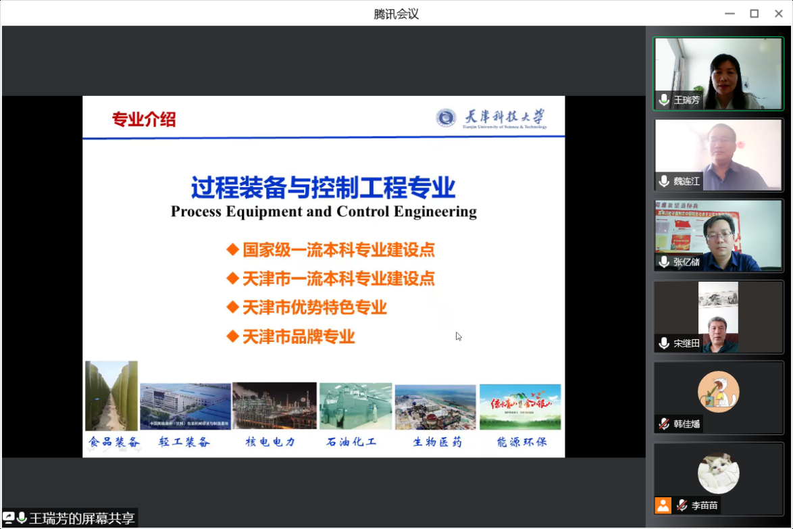Click the orange host badge beside 李苗苗
This screenshot has height=529, width=793.
click(663, 505)
